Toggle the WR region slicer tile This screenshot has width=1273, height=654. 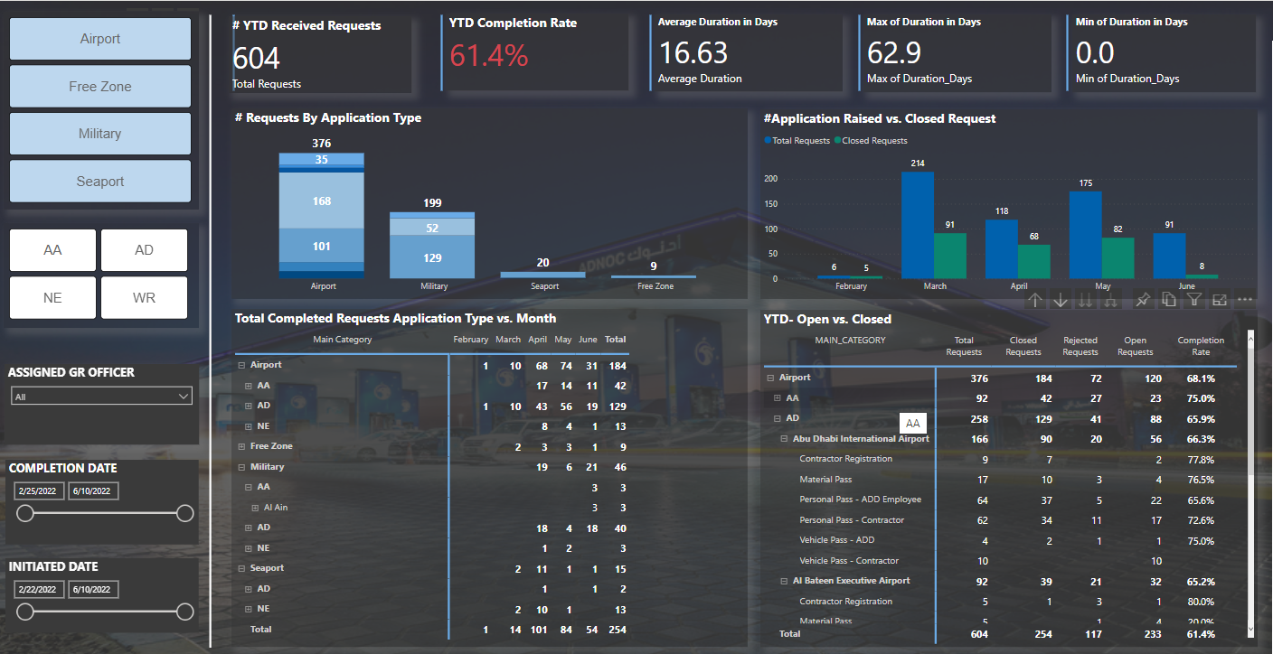pyautogui.click(x=144, y=298)
